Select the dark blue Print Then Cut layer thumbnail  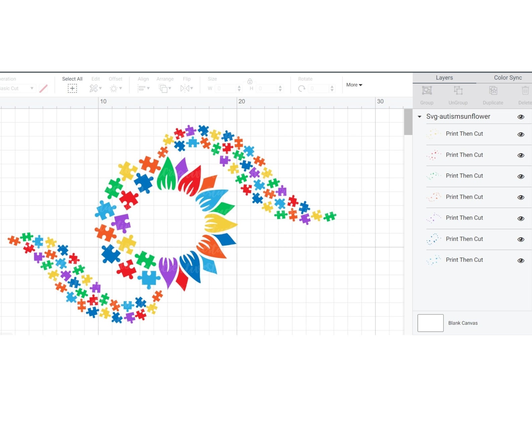[x=434, y=239]
